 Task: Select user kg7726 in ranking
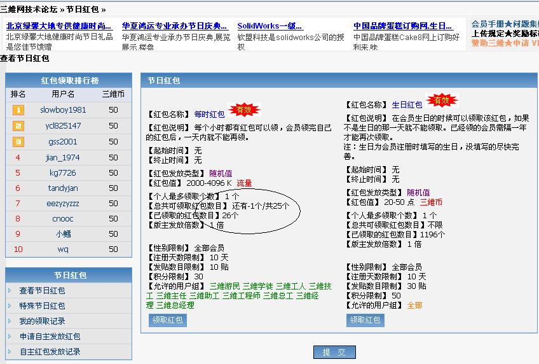pyautogui.click(x=63, y=172)
